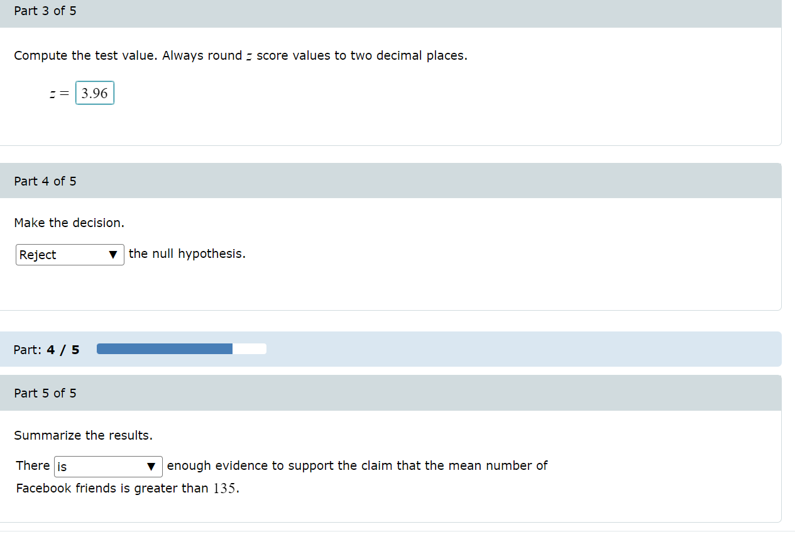Screen dimensions: 795x534
Task: Click the Part 4 of 5 header
Action: (45, 181)
